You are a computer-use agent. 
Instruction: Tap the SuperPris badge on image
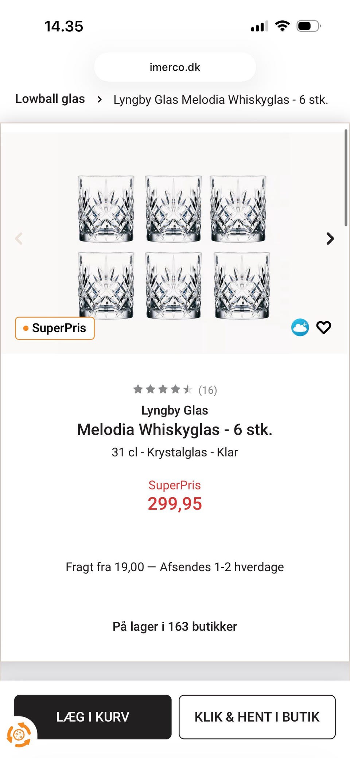tap(55, 328)
